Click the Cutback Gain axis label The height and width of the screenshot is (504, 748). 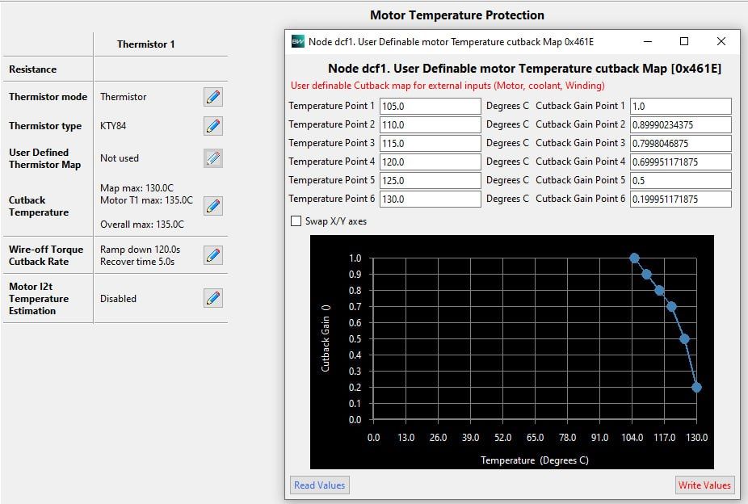(x=326, y=338)
